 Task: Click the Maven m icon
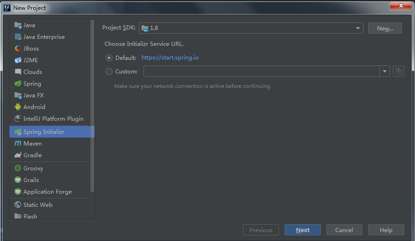coord(18,143)
